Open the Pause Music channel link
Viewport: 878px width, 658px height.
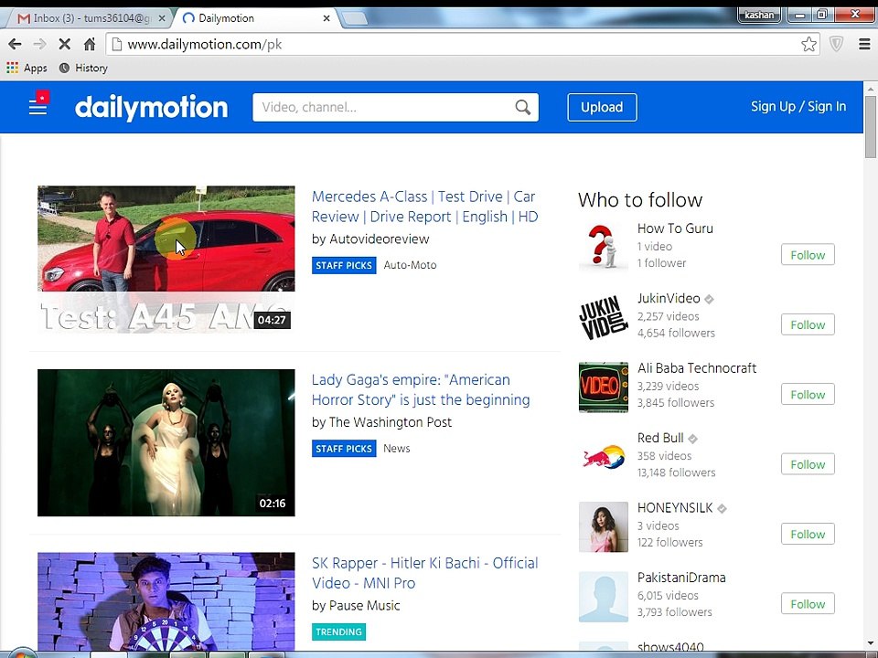364,605
